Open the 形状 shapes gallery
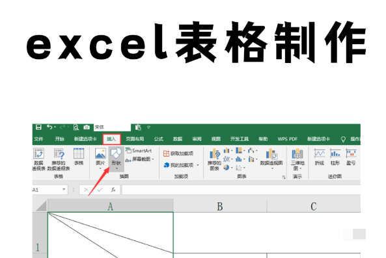The height and width of the screenshot is (258, 386). point(117,159)
